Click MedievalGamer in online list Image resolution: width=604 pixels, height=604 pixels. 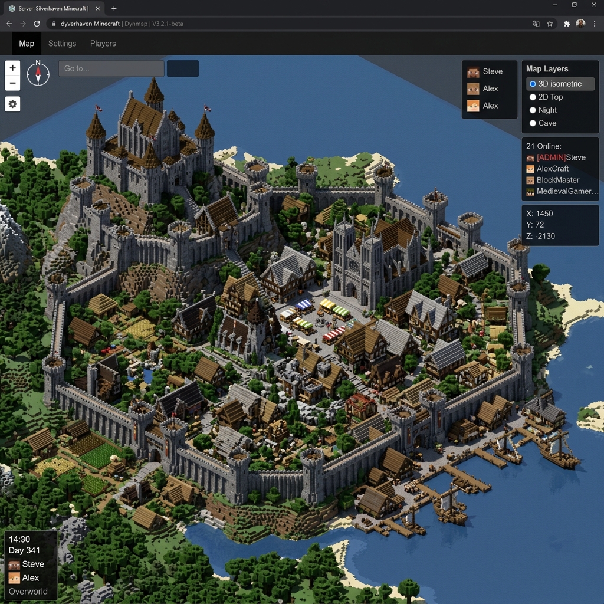pos(567,192)
